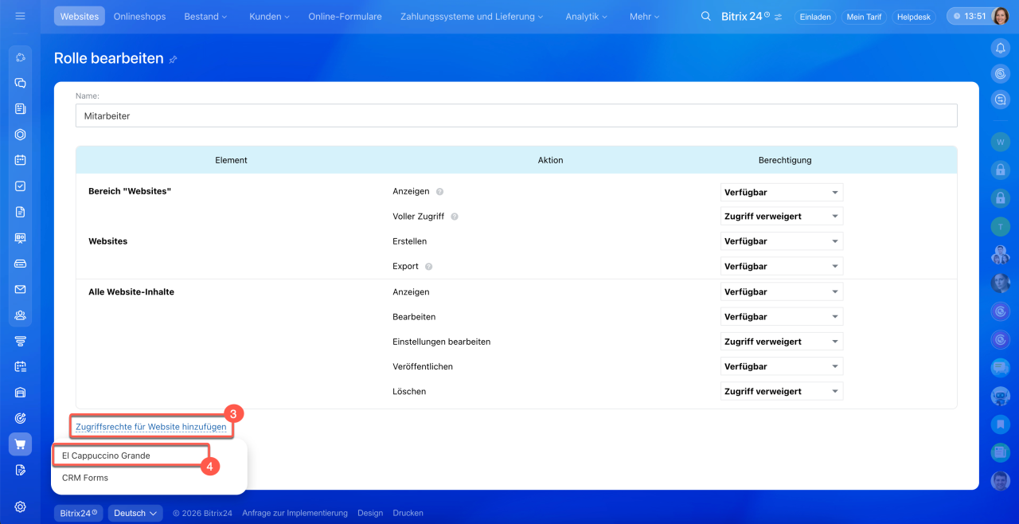This screenshot has width=1019, height=524.
Task: Open permission dropdown for Voller Zugriff
Action: [x=781, y=217]
